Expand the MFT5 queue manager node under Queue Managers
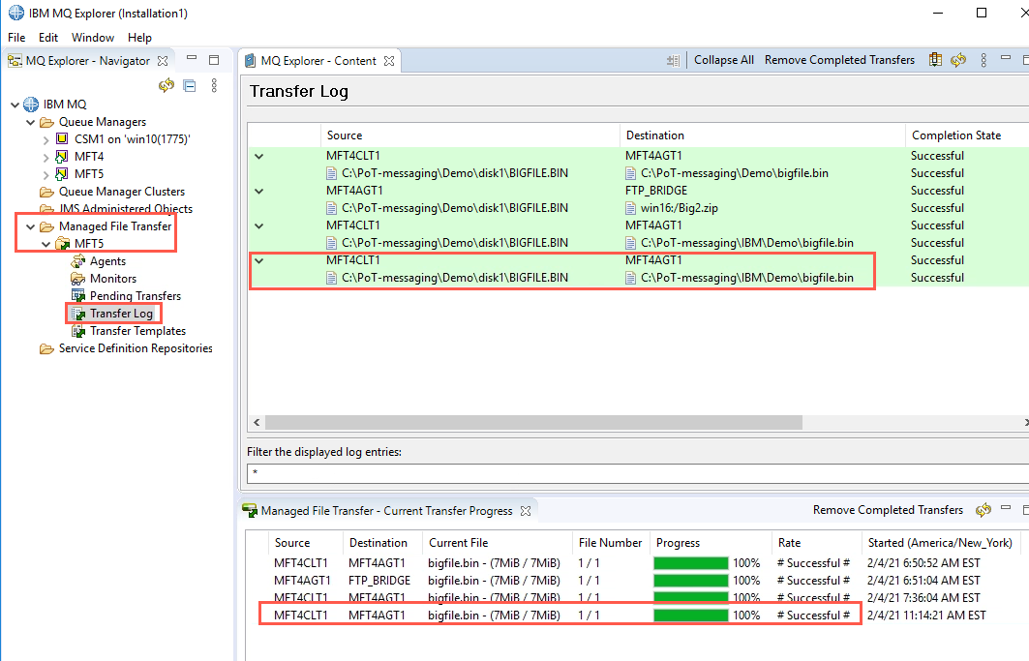 45,174
